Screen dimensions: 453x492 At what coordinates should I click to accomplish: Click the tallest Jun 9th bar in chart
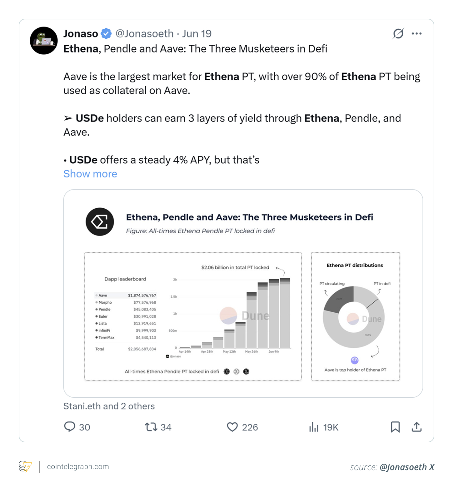coord(285,314)
